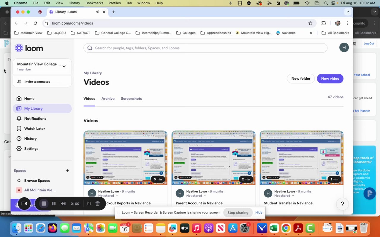View site information icon in address bar
The image size is (380, 237).
46,23
